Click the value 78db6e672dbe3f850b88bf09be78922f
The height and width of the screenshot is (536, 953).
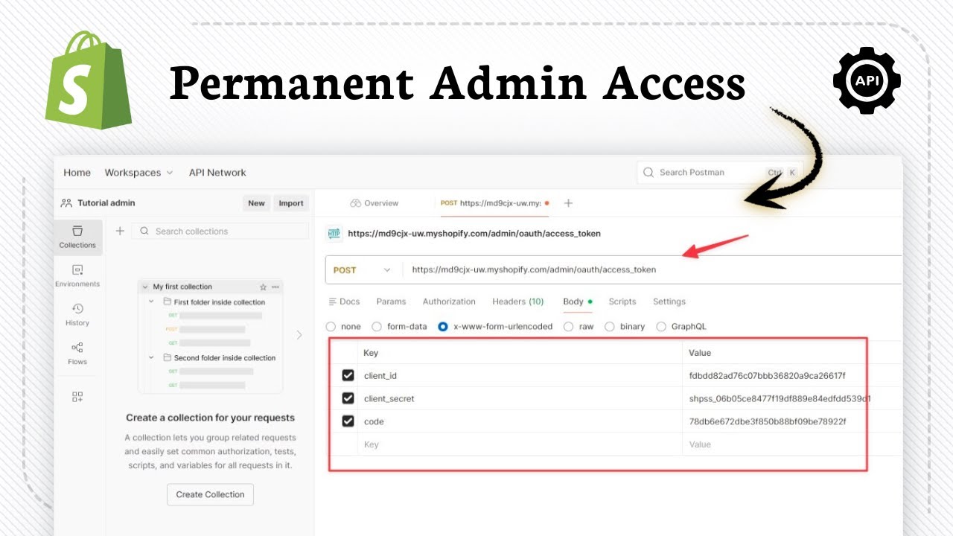tap(768, 422)
